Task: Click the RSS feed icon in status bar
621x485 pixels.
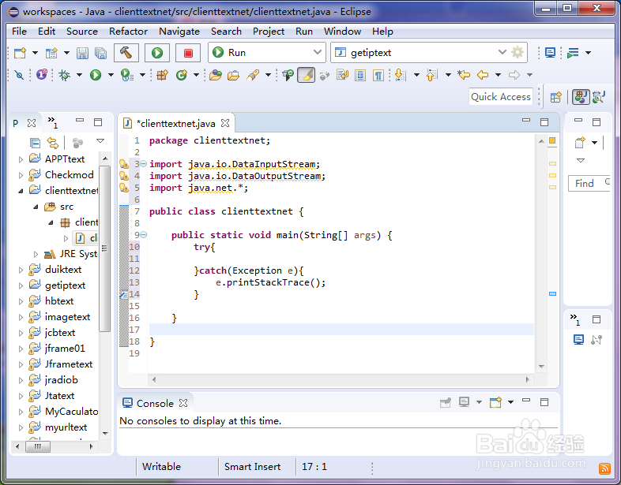Action: pyautogui.click(x=604, y=468)
